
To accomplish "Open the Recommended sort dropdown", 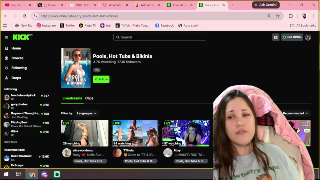I will (x=295, y=113).
